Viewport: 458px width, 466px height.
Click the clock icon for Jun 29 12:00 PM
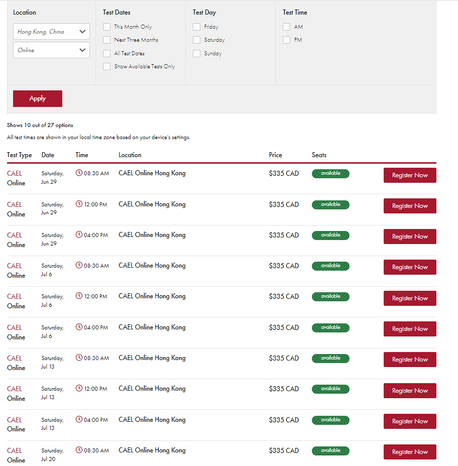click(79, 204)
